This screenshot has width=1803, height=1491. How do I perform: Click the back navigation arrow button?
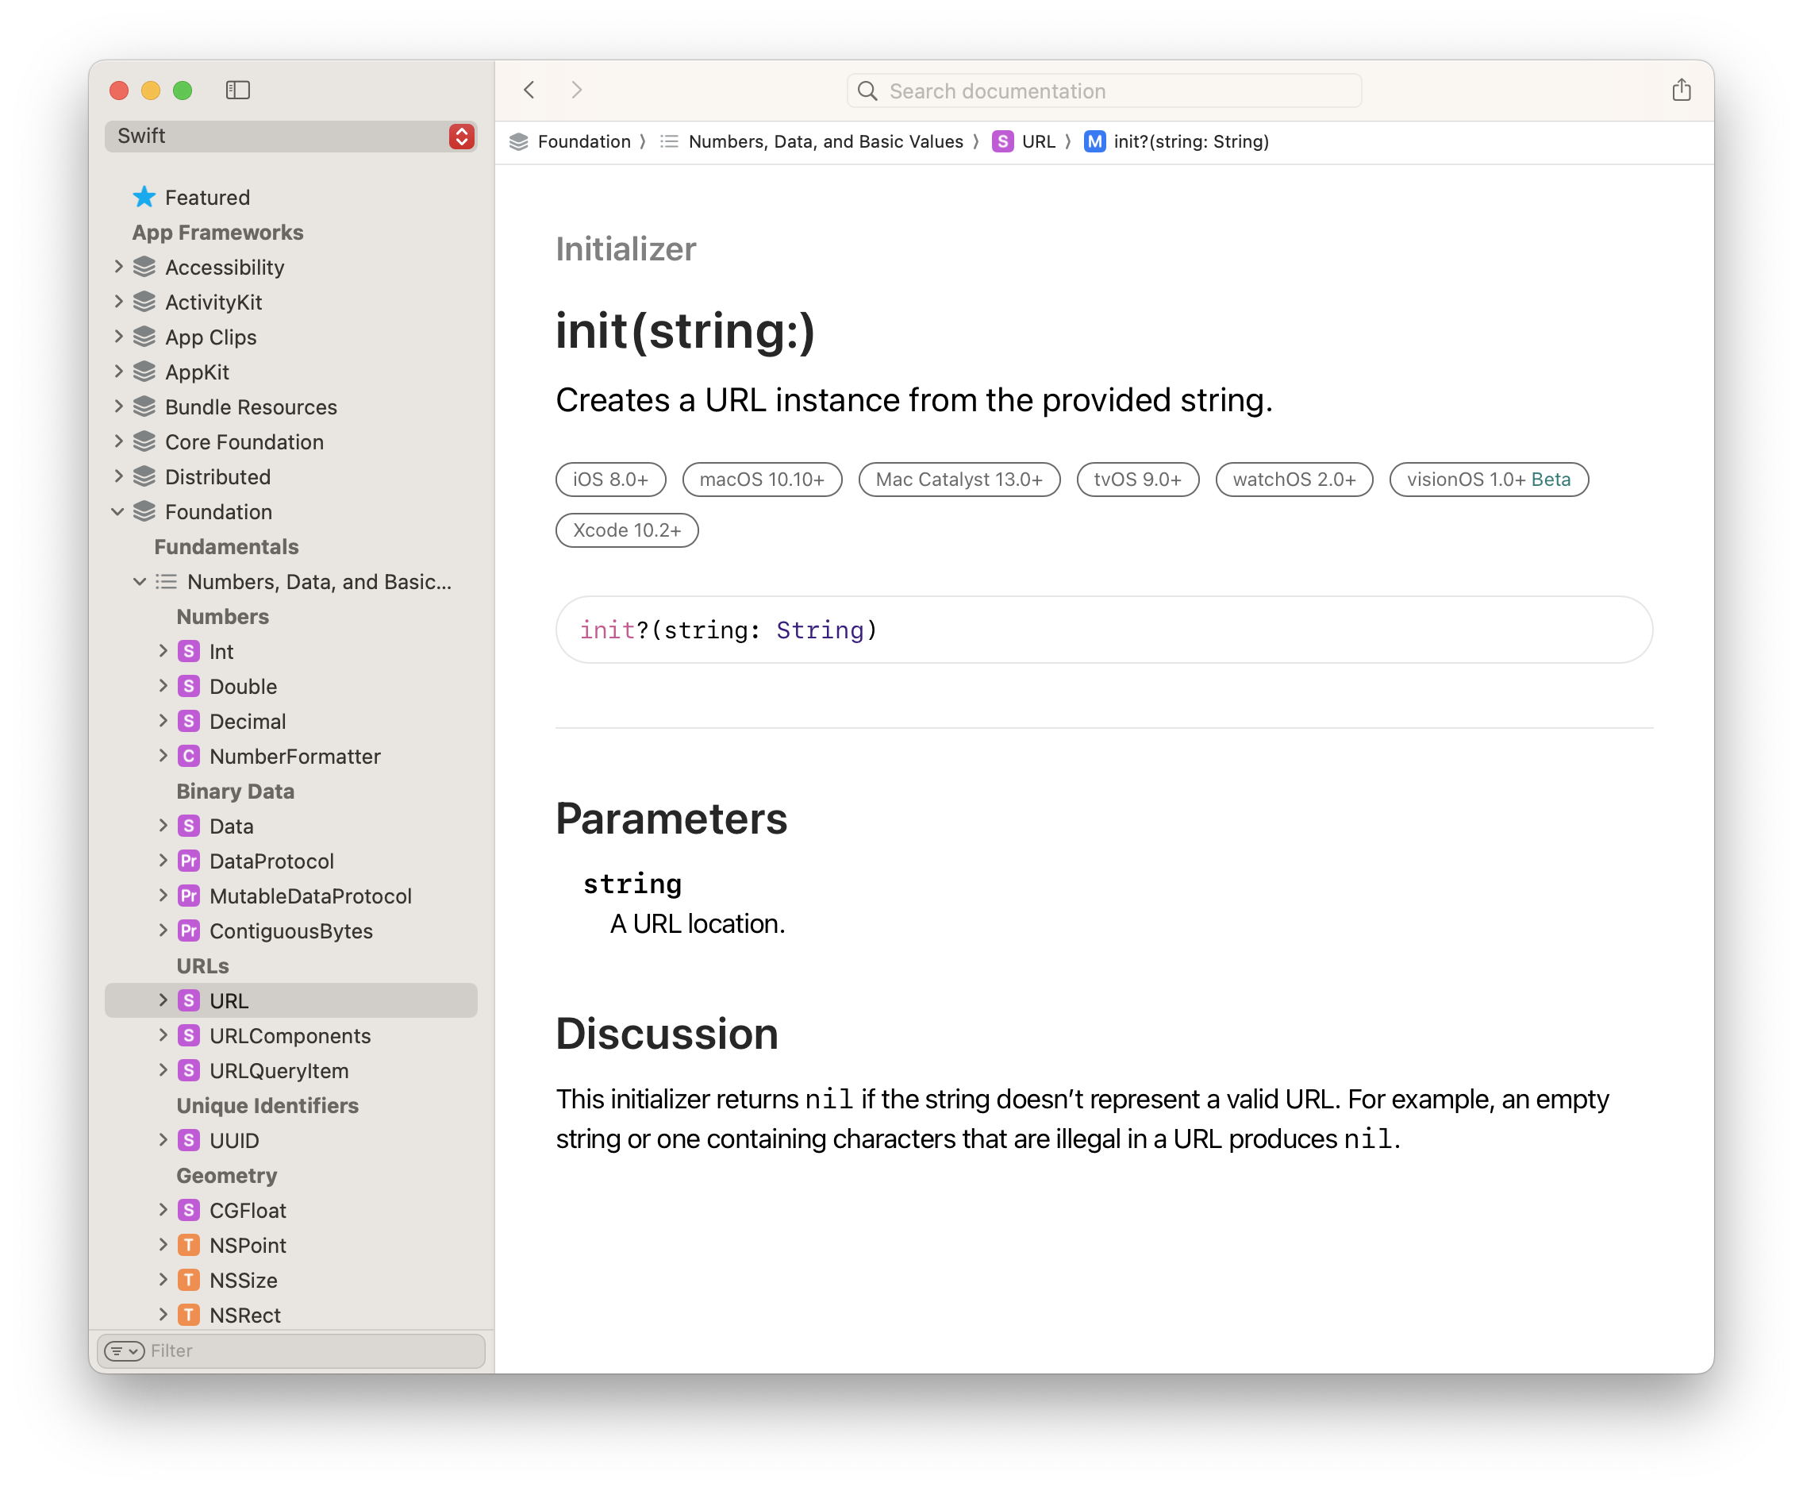click(x=529, y=88)
